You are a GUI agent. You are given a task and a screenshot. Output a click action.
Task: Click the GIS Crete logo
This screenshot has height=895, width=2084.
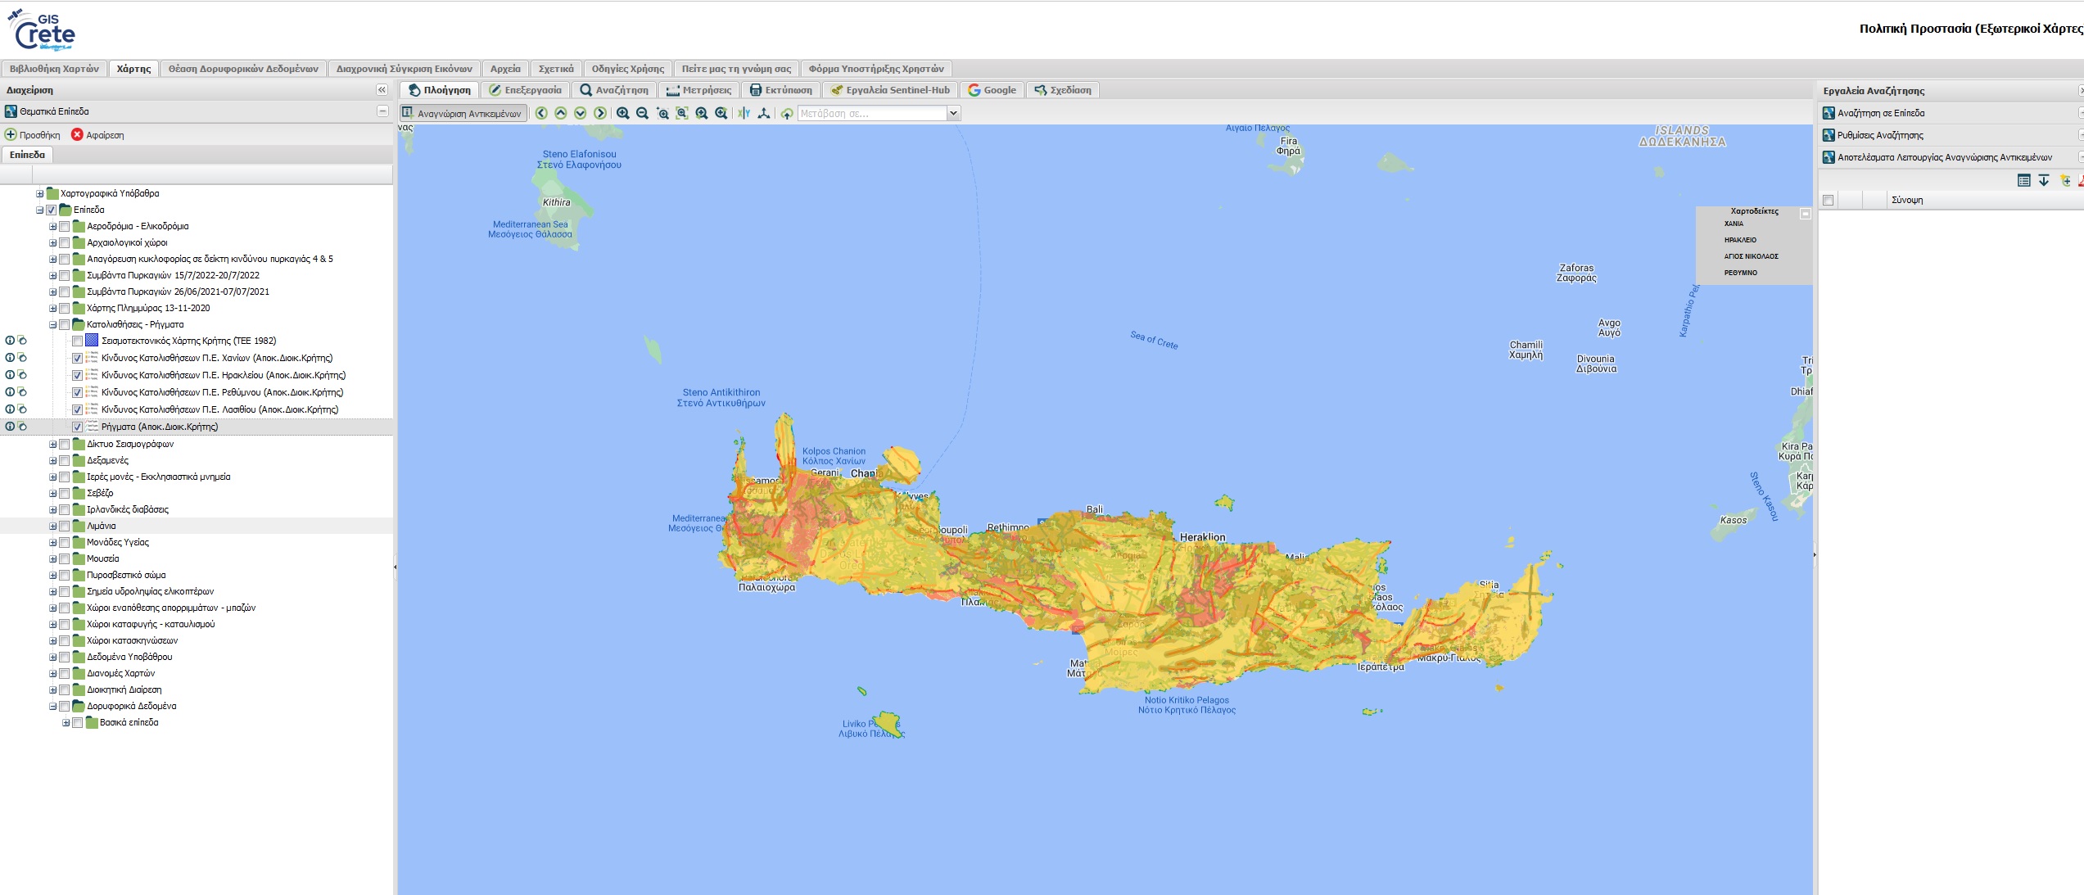point(43,30)
